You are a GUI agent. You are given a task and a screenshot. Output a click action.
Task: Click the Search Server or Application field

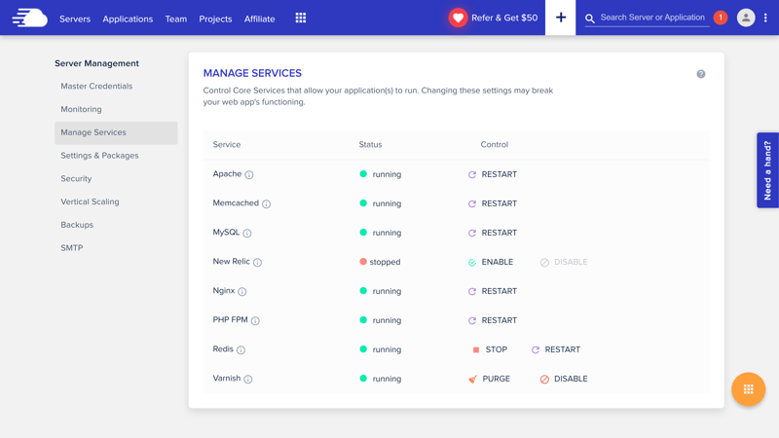(x=652, y=18)
